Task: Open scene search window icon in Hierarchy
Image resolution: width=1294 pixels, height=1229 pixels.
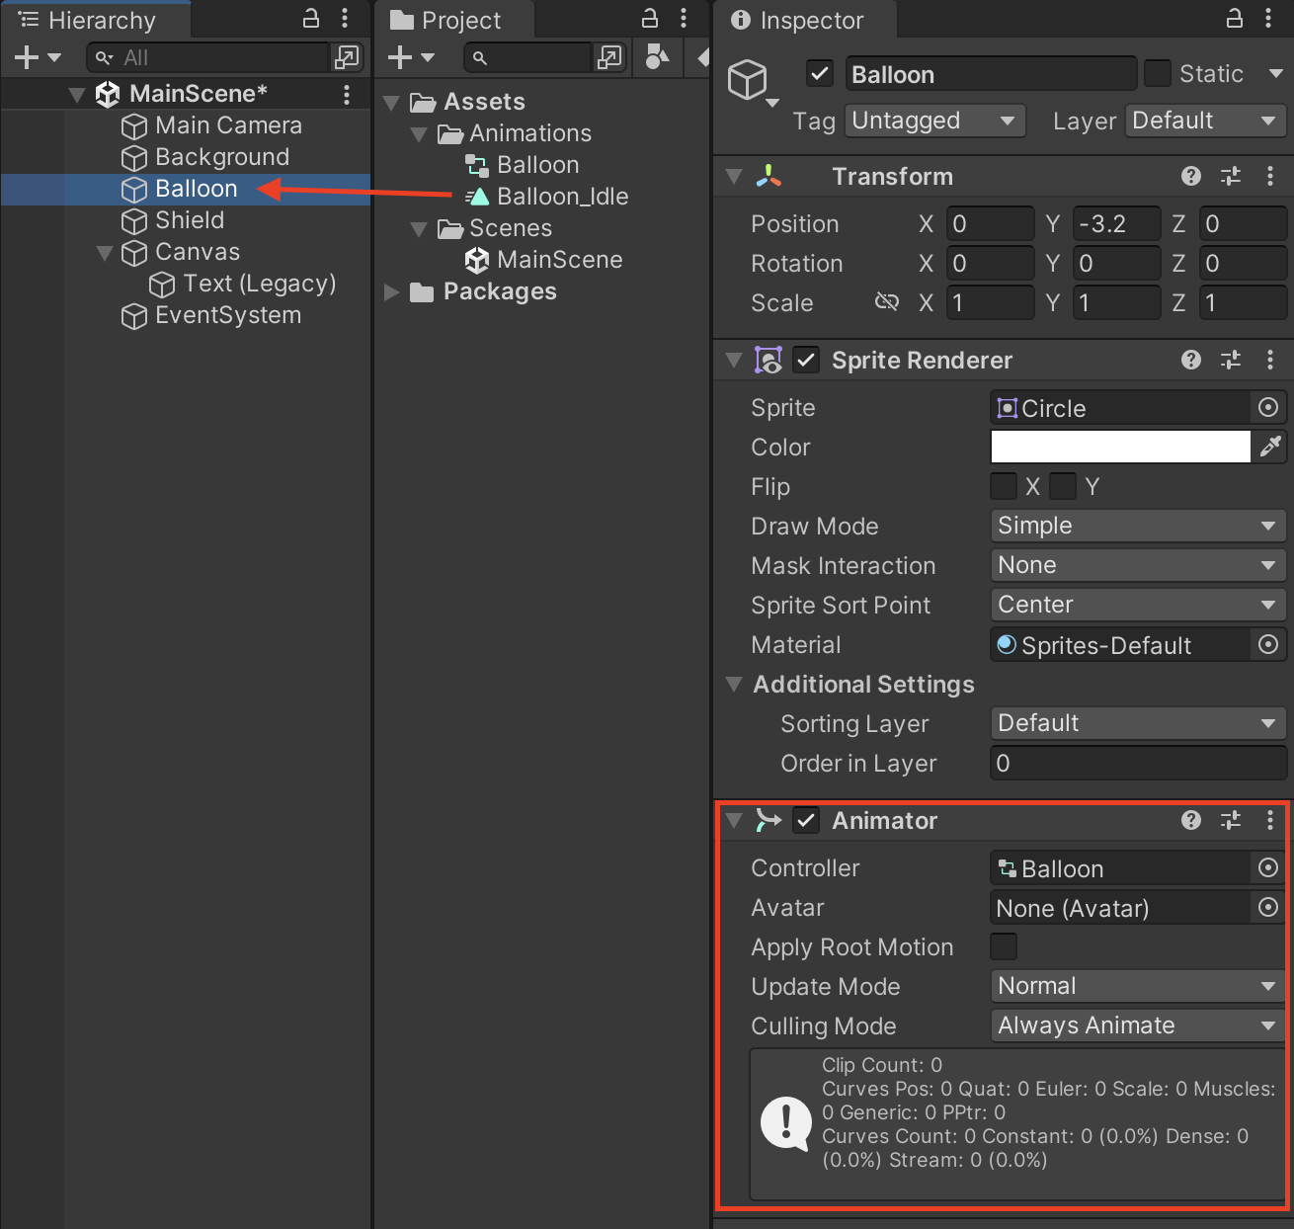Action: (x=346, y=57)
